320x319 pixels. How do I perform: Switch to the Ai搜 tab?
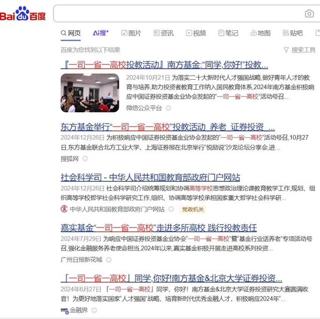101,33
